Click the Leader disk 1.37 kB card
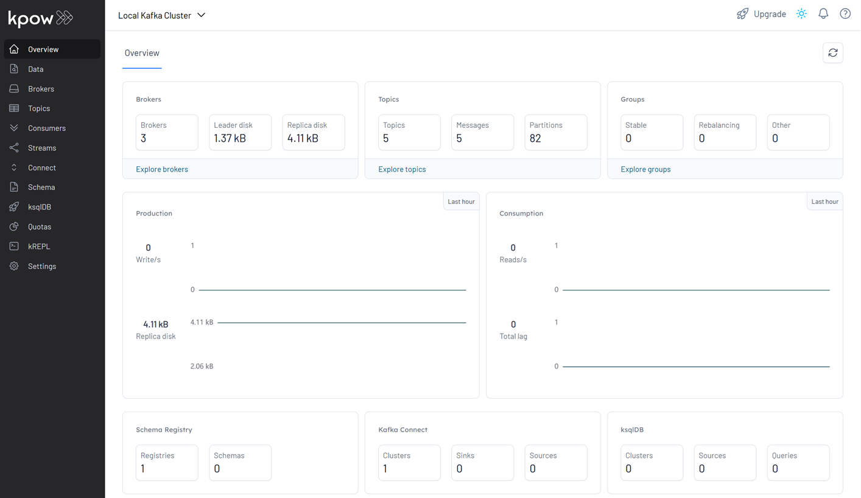 coord(241,132)
